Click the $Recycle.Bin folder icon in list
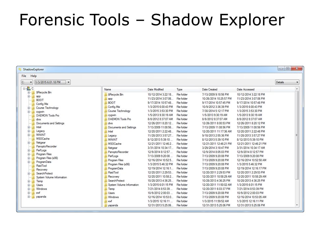316x237 pixels. tap(106, 94)
